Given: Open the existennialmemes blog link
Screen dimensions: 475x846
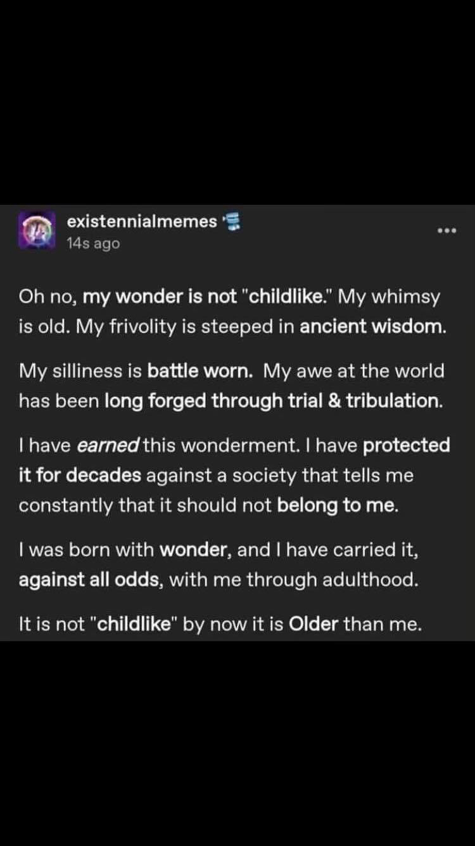Looking at the screenshot, I should click(x=142, y=221).
